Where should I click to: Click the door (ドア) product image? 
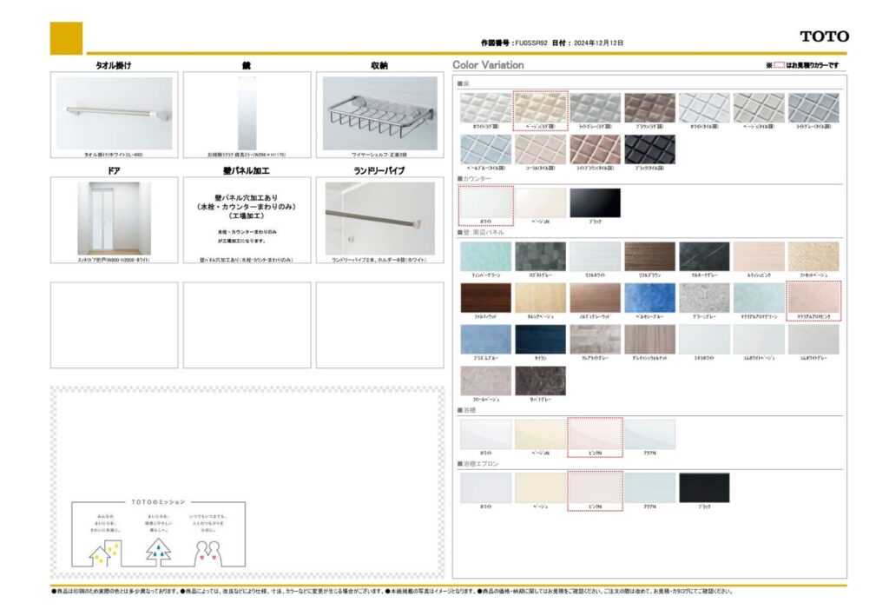tap(114, 218)
